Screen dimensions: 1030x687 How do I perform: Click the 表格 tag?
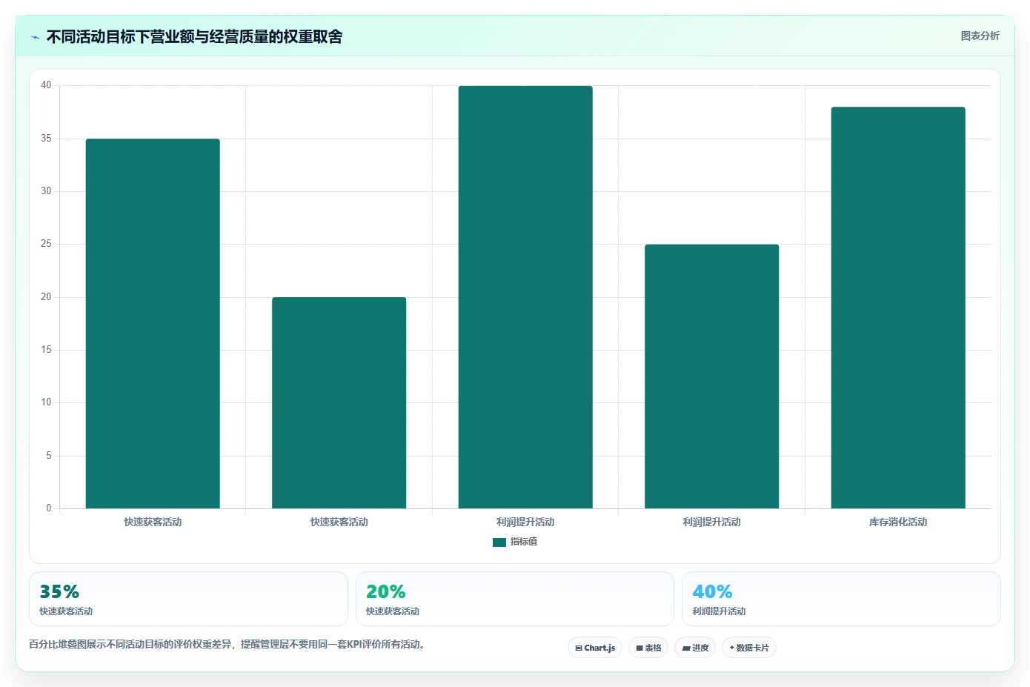648,648
